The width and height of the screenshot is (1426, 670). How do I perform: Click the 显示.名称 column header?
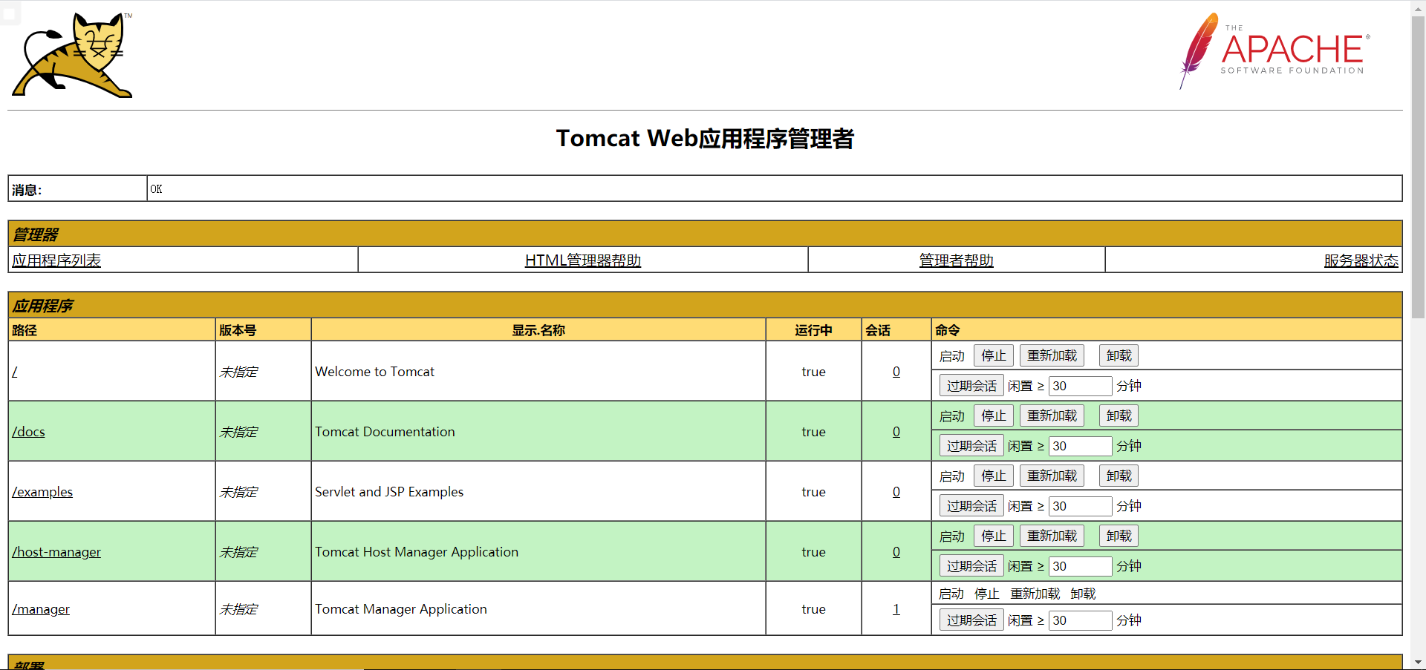[538, 330]
